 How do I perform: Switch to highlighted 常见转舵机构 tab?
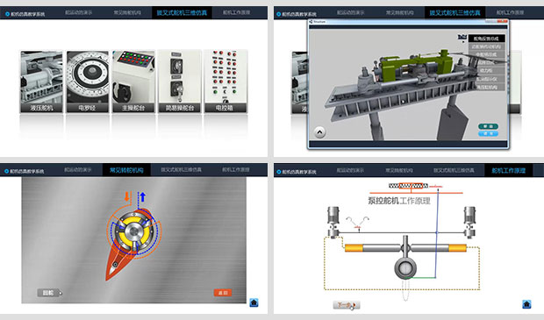point(126,170)
